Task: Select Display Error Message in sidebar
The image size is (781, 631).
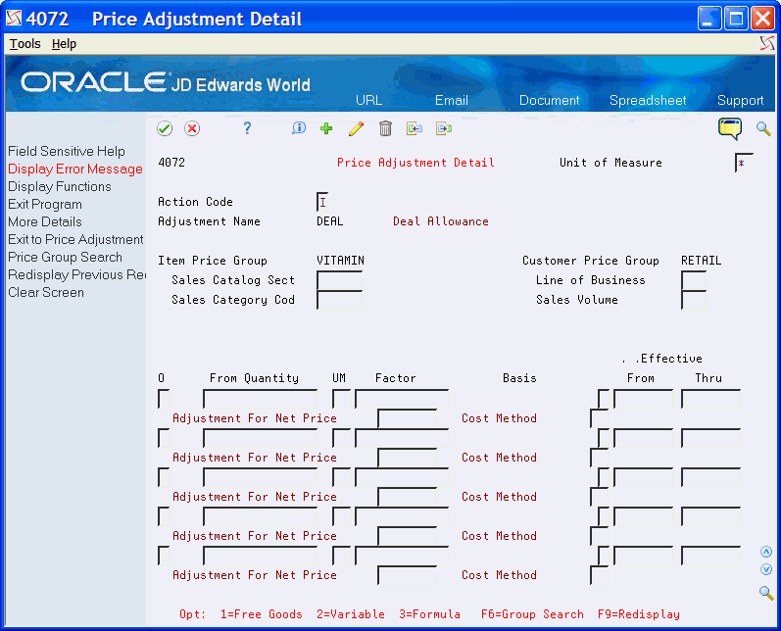Action: 75,169
